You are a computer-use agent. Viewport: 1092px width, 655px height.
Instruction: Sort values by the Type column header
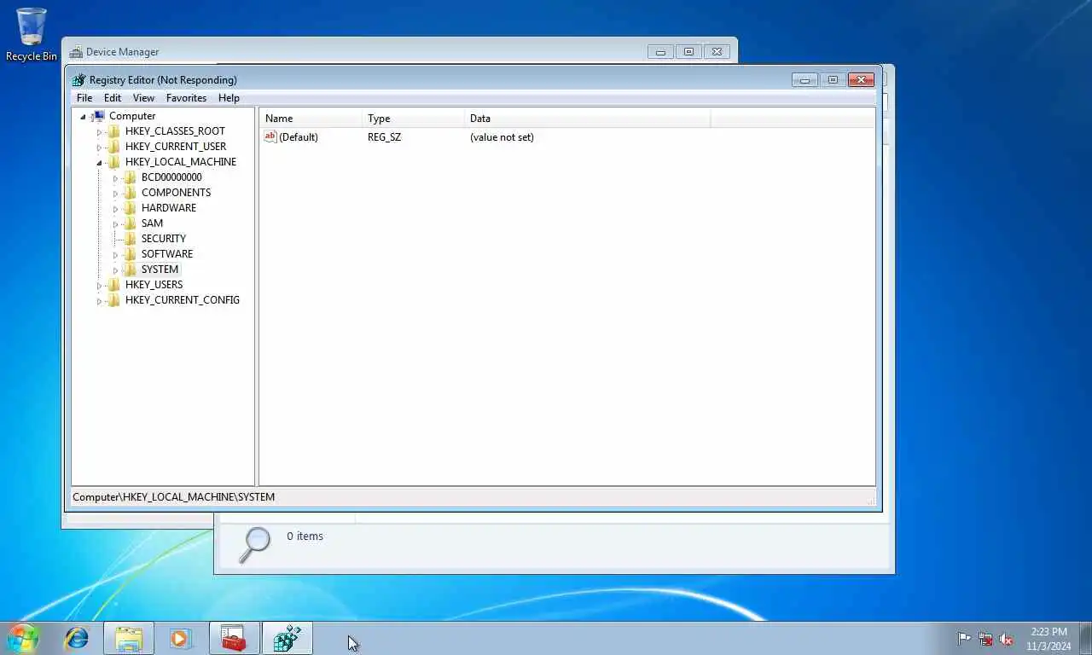point(413,119)
